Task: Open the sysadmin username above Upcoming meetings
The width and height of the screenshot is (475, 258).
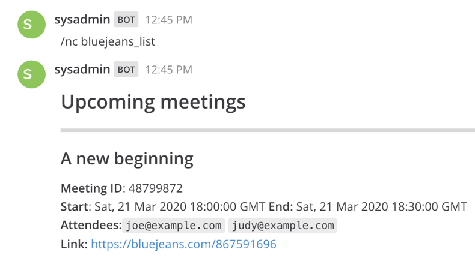Action: [x=82, y=70]
